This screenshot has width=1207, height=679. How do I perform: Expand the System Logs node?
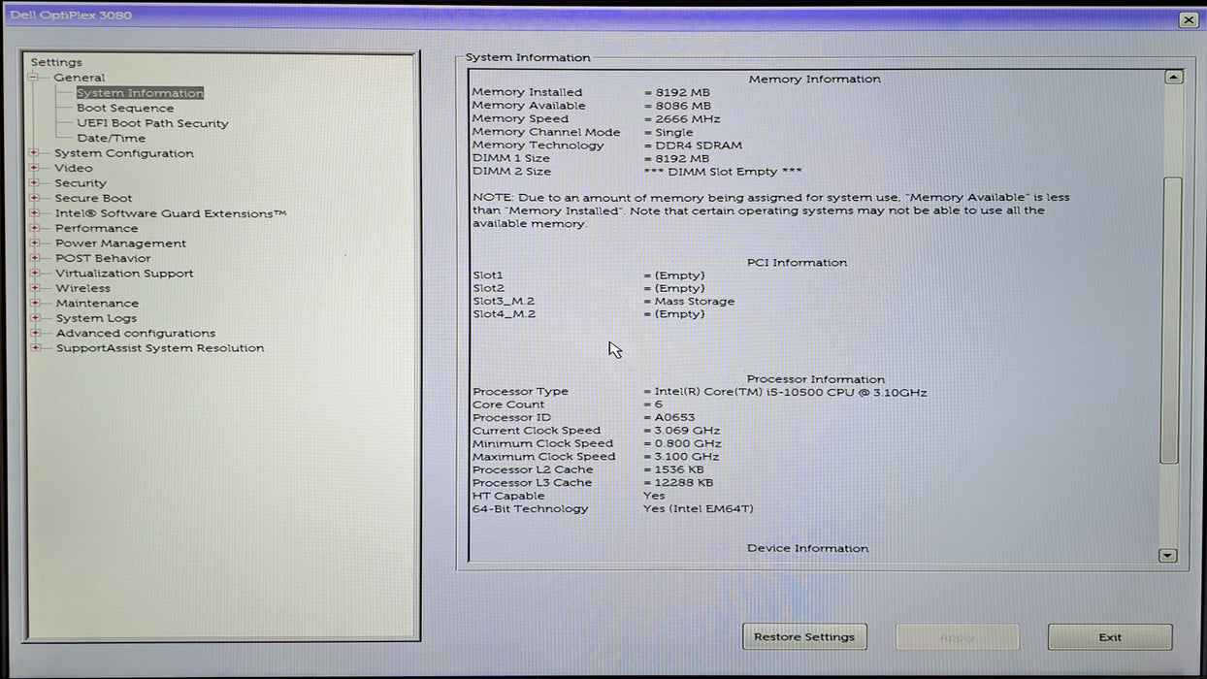click(x=35, y=318)
